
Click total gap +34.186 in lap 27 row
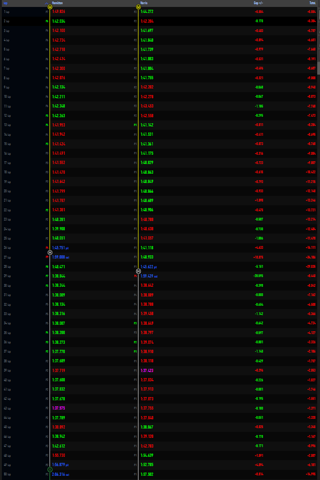point(311,258)
